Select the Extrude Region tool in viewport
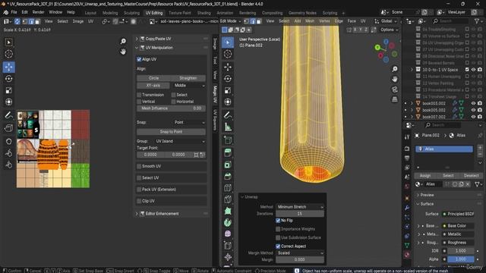The width and height of the screenshot is (486, 273). [x=228, y=152]
